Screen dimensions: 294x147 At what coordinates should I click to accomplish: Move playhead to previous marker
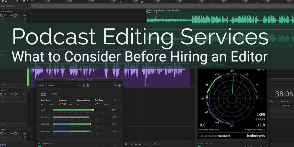[x=131, y=144]
